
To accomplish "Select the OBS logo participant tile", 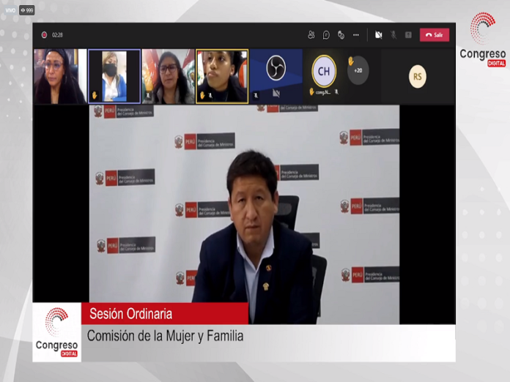I will pyautogui.click(x=276, y=76).
